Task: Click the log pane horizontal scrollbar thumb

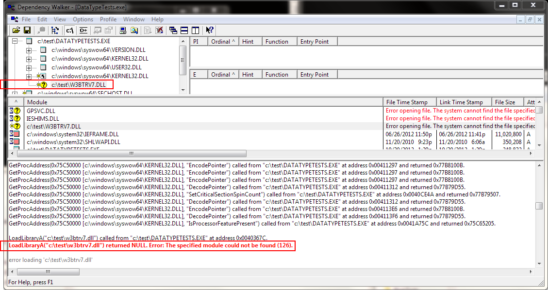Action: click(x=48, y=272)
